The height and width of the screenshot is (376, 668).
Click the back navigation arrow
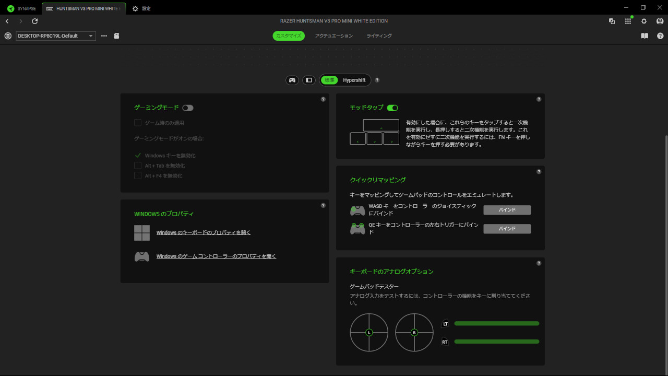click(7, 21)
